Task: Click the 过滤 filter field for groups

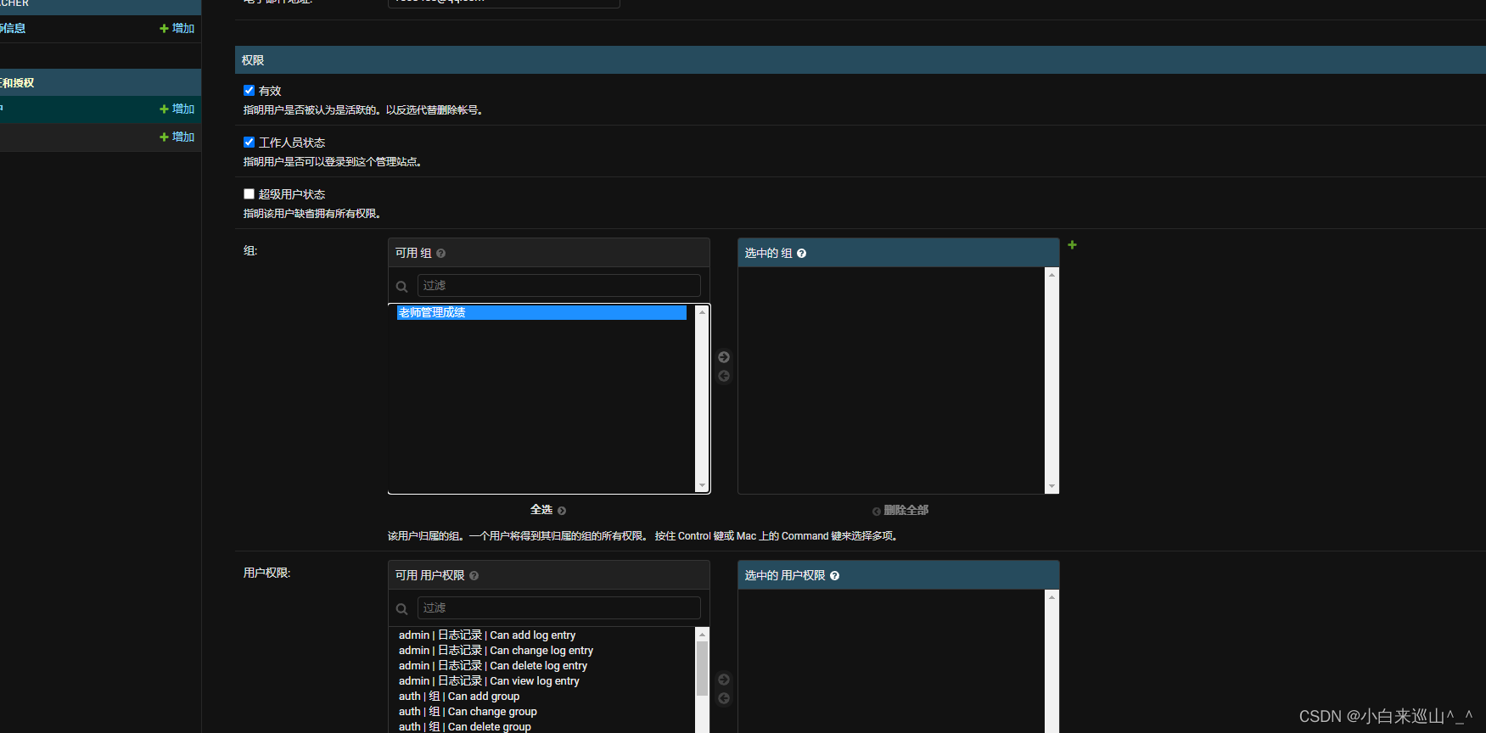Action: (x=558, y=285)
